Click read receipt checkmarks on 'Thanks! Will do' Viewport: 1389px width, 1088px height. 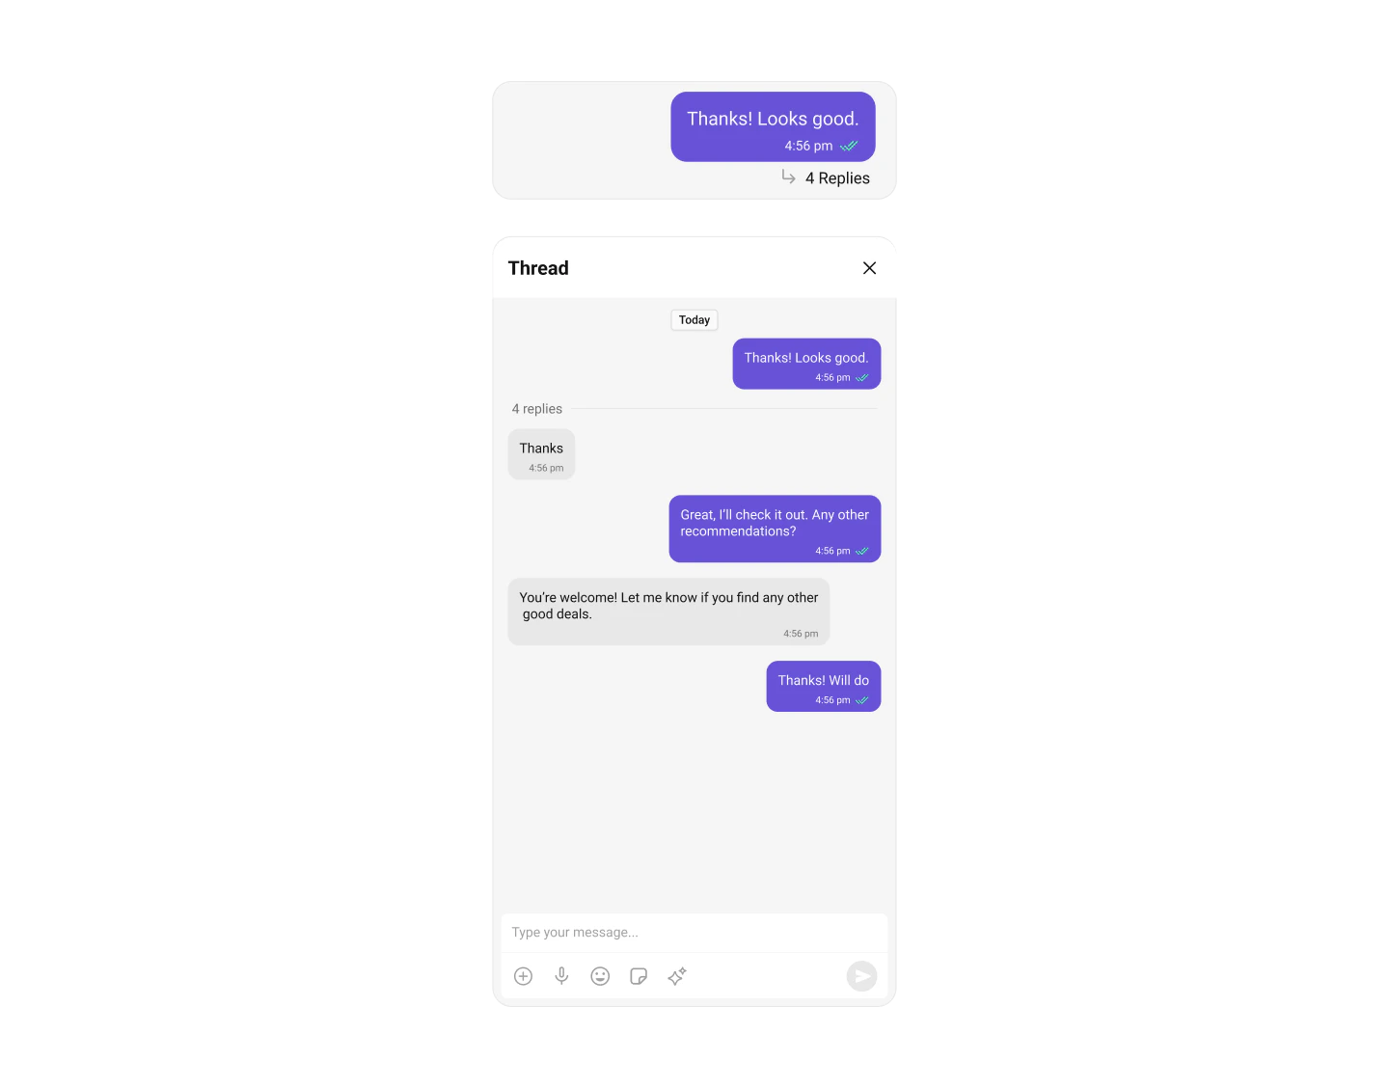coord(862,701)
